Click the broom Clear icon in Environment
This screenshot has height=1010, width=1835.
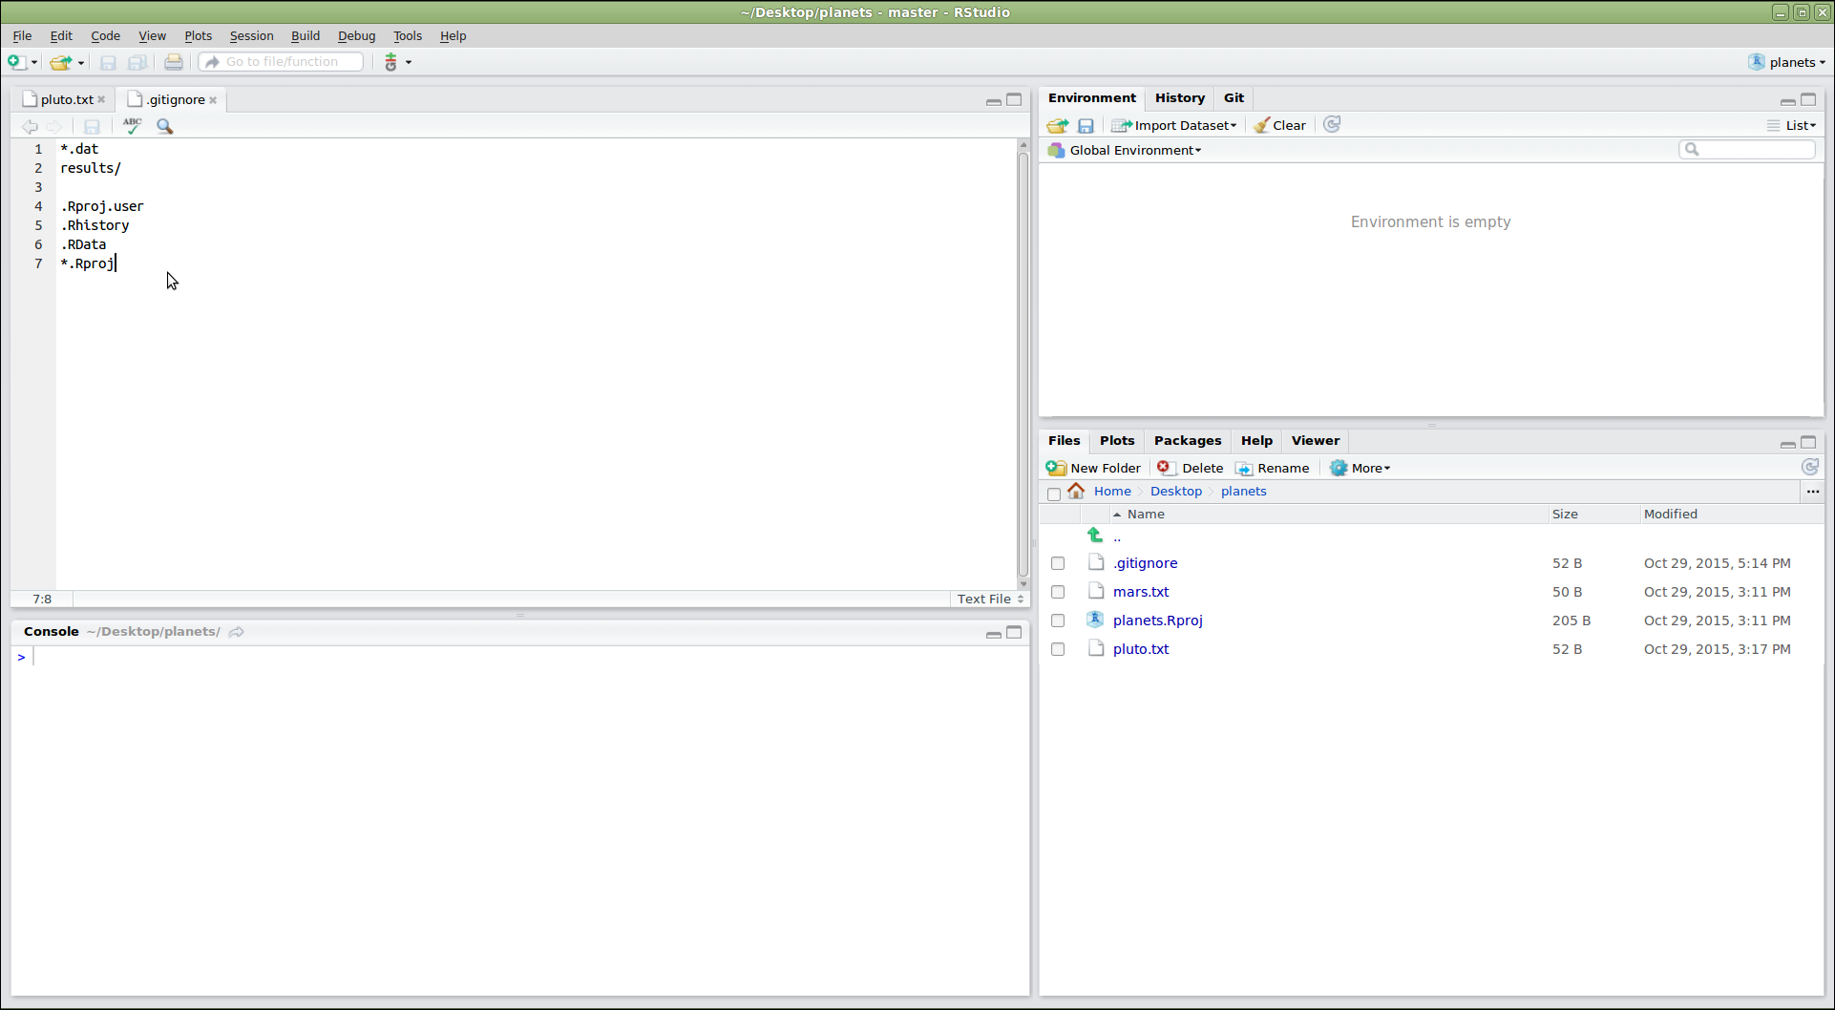tap(1261, 125)
